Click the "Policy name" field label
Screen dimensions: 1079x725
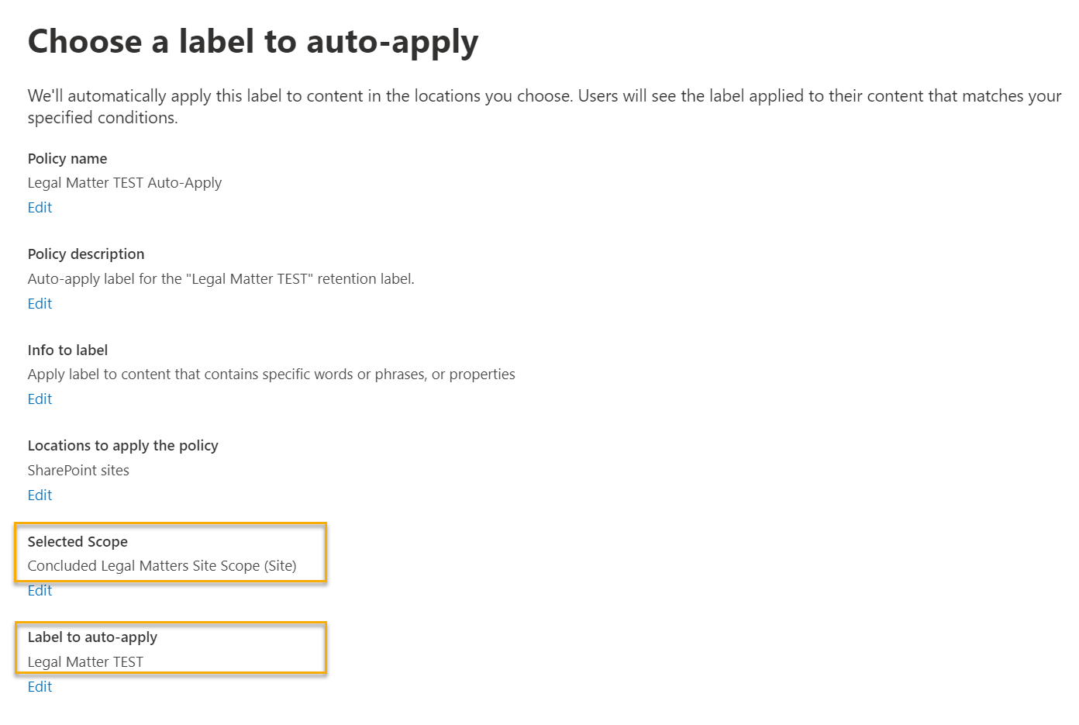click(x=67, y=159)
